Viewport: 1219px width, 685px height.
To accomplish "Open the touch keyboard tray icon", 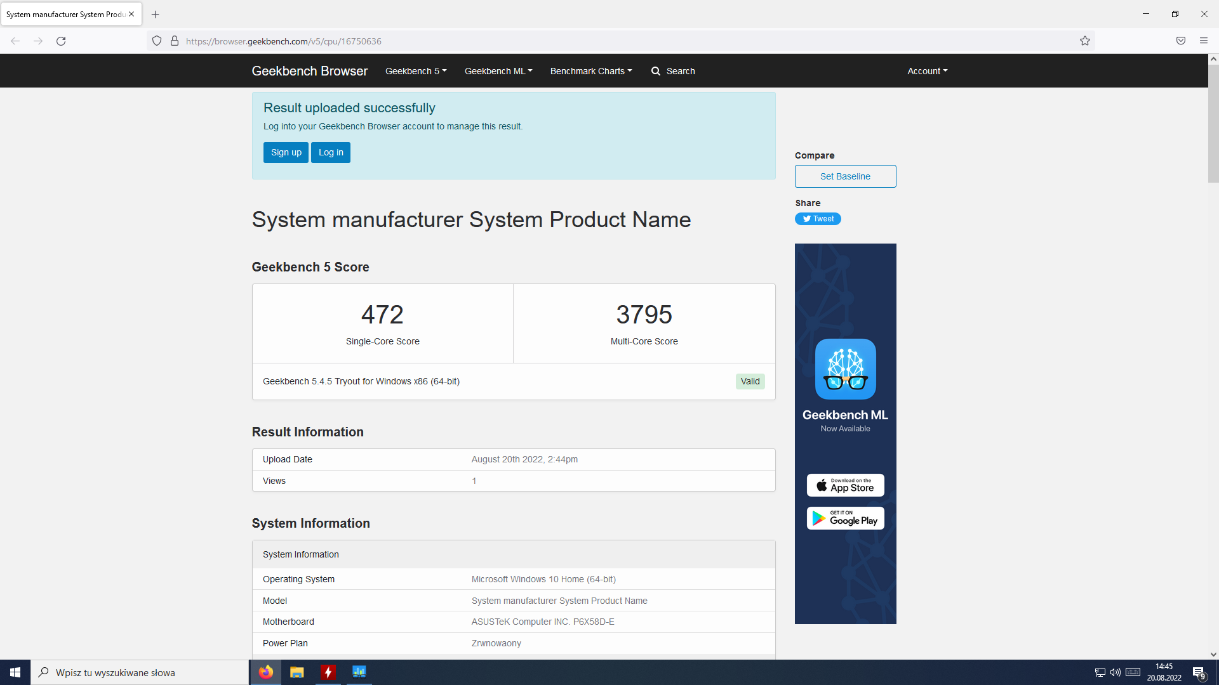I will pos(1133,672).
